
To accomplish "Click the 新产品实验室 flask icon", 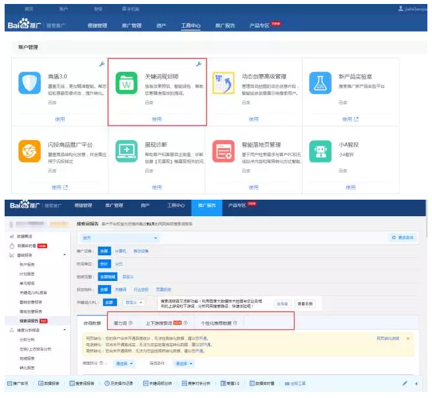I will tap(320, 83).
